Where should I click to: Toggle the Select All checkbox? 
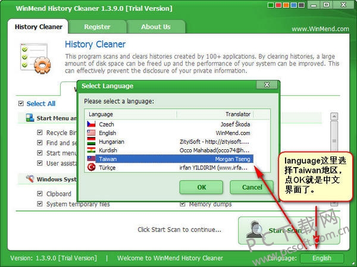[x=21, y=103]
